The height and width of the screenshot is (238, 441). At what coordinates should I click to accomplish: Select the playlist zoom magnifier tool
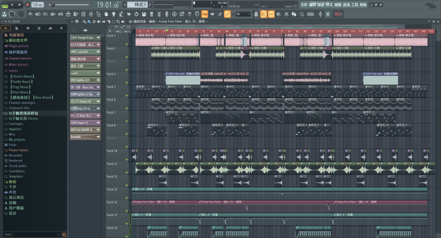[118, 21]
